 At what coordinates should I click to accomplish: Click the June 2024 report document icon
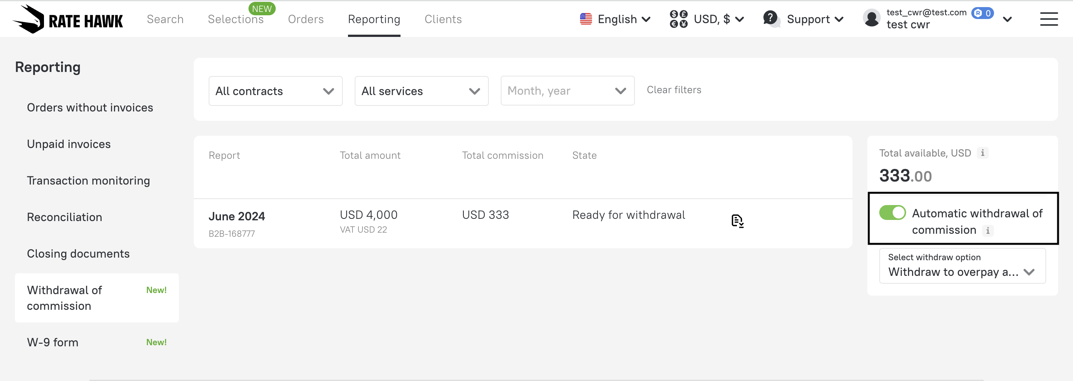point(737,221)
